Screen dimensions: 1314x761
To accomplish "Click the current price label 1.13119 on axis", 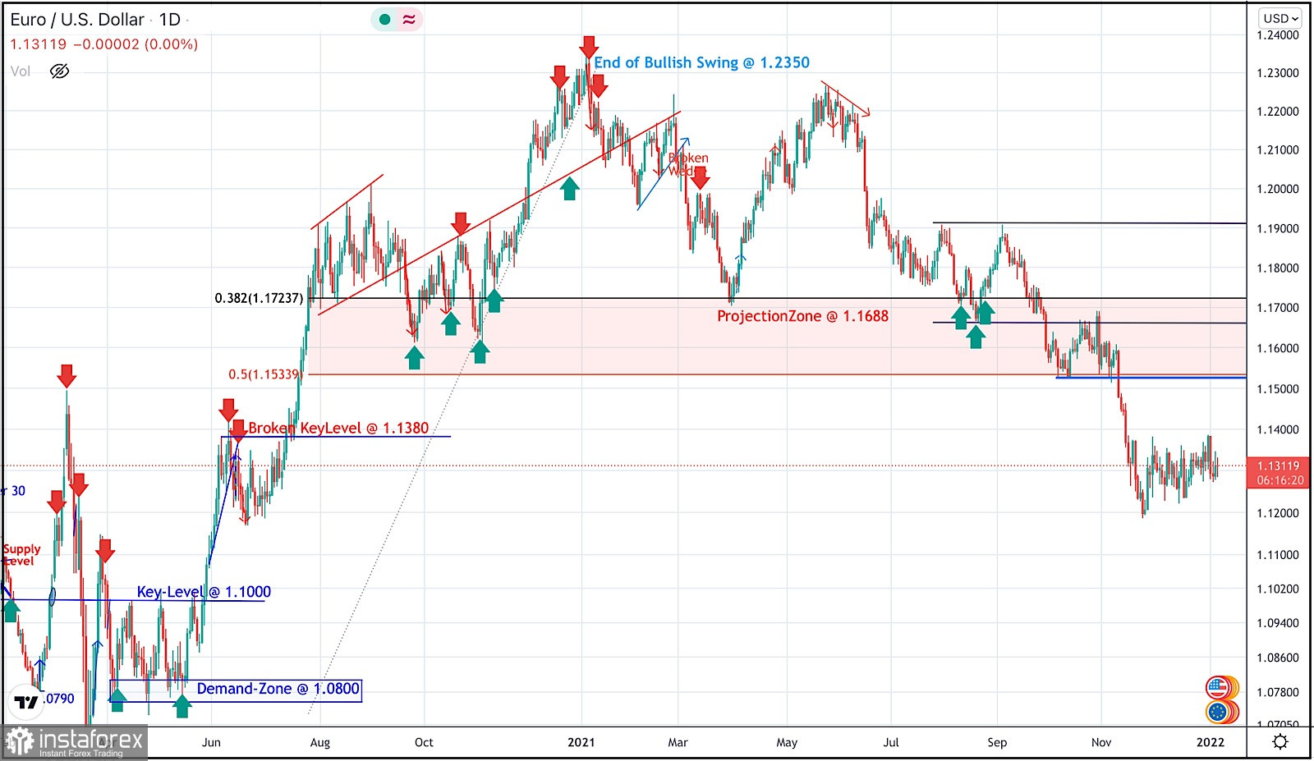I will (x=1280, y=465).
